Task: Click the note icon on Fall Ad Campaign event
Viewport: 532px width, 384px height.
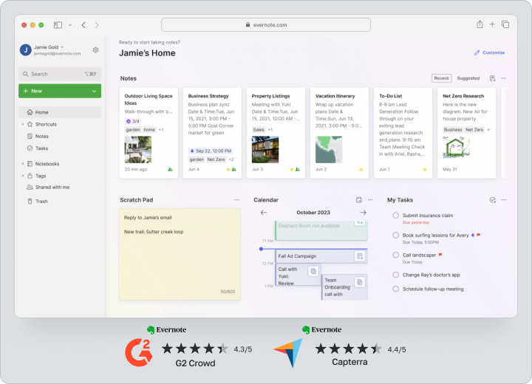Action: [x=360, y=256]
